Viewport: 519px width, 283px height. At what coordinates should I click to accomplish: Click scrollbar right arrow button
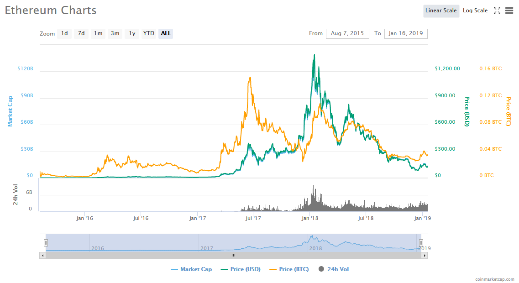tap(425, 256)
